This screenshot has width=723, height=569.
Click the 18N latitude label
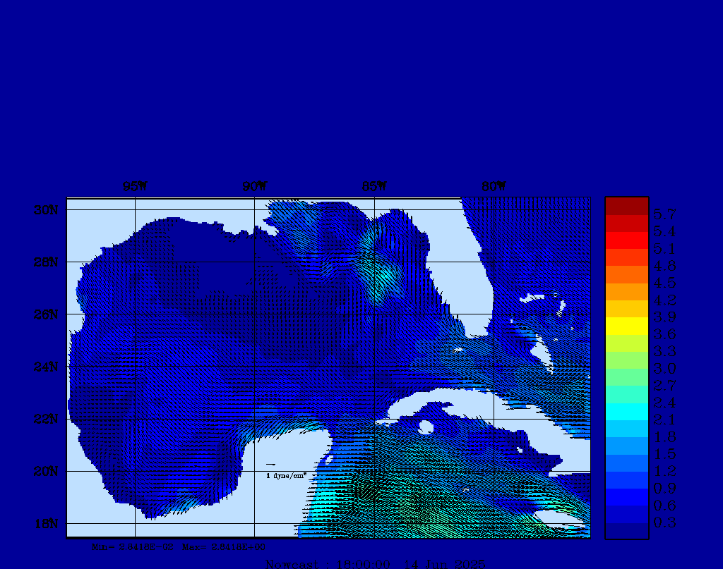[x=45, y=523]
